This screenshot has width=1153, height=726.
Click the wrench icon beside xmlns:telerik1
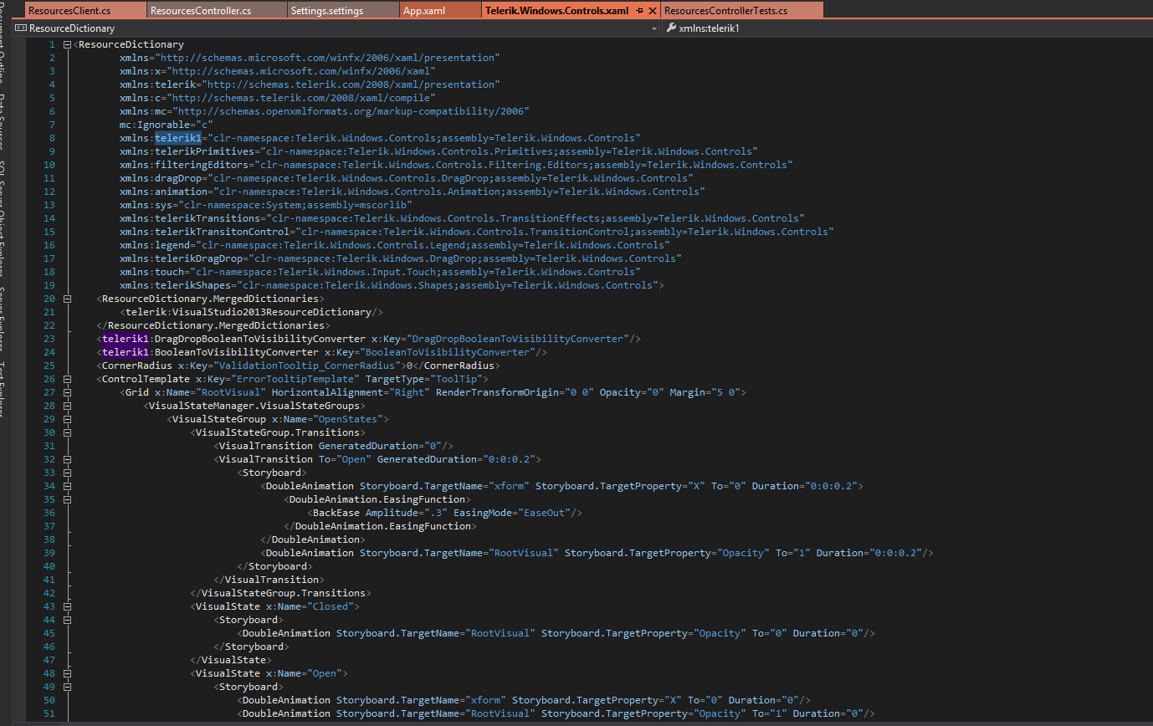pos(671,28)
